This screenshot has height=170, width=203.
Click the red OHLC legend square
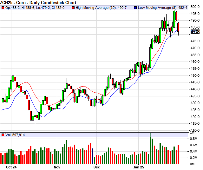tap(3, 7)
